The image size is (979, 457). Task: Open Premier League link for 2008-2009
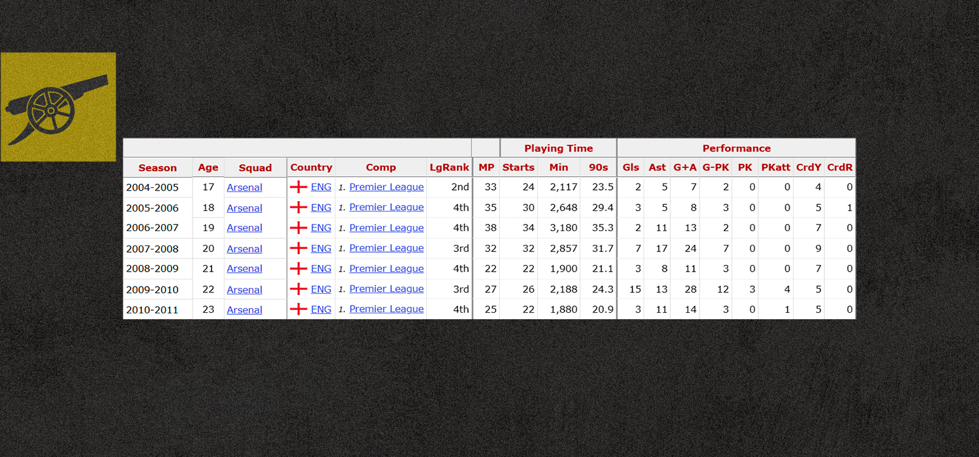click(386, 268)
